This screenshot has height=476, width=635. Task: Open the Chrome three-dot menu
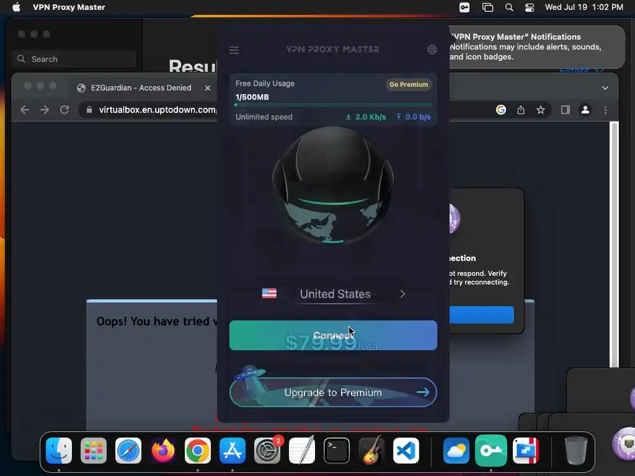[605, 110]
